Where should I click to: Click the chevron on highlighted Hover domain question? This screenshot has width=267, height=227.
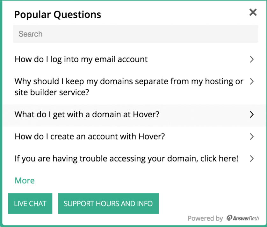pyautogui.click(x=252, y=114)
